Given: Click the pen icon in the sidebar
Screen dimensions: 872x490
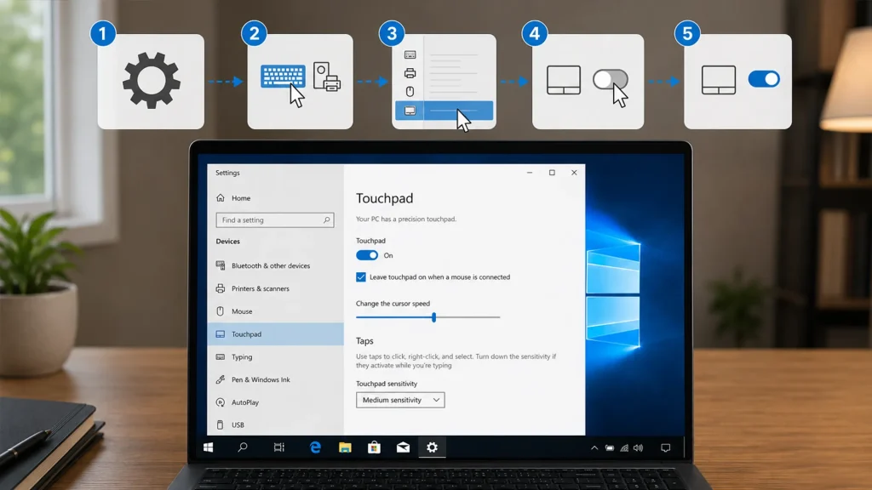Looking at the screenshot, I should click(x=221, y=379).
